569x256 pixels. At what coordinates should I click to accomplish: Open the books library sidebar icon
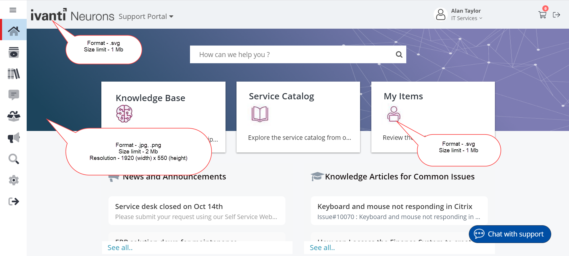(14, 74)
